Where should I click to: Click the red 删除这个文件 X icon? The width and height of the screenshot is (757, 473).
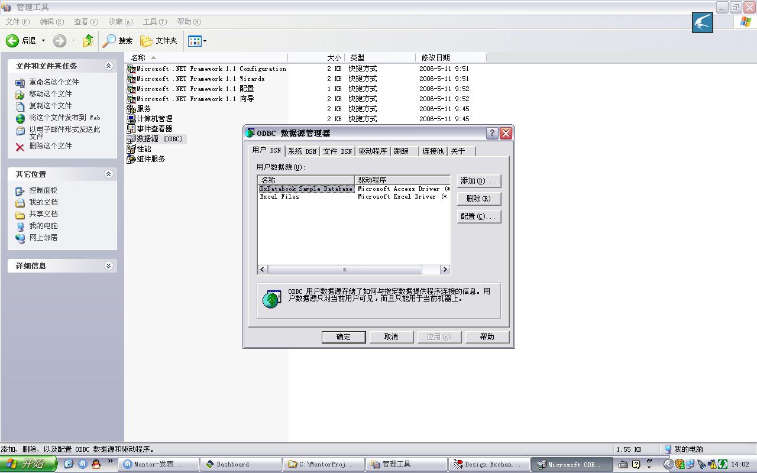[x=20, y=147]
